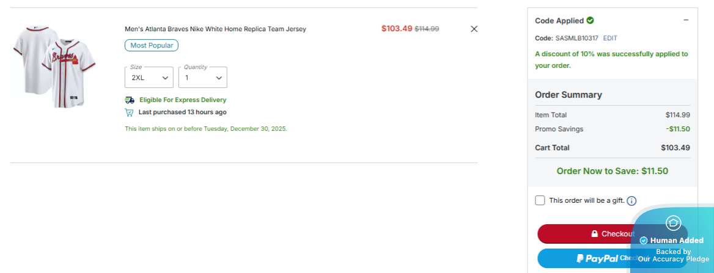Click the Braves jersey product thumbnail
Image resolution: width=714 pixels, height=273 pixels.
pyautogui.click(x=56, y=67)
